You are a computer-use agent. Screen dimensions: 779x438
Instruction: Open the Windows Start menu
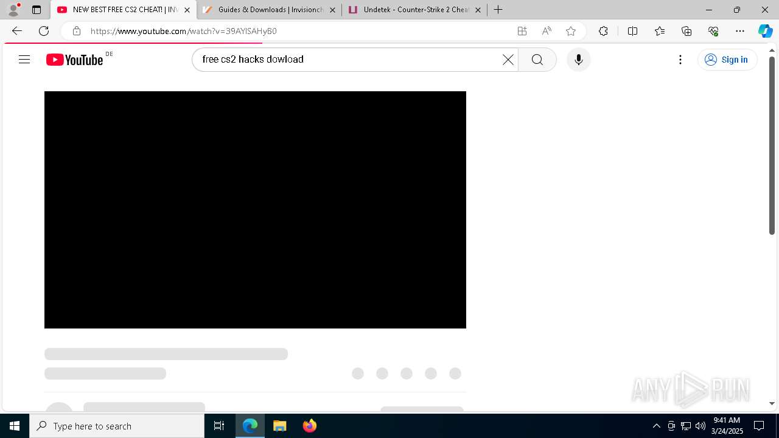click(x=15, y=426)
